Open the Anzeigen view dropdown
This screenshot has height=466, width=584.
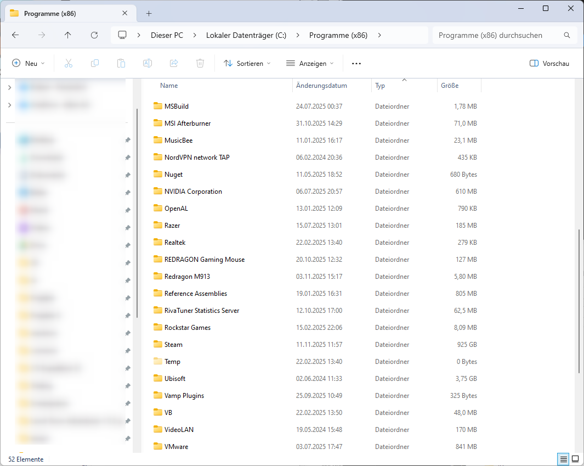[x=309, y=63]
